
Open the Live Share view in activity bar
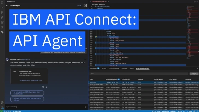click(x=2, y=27)
